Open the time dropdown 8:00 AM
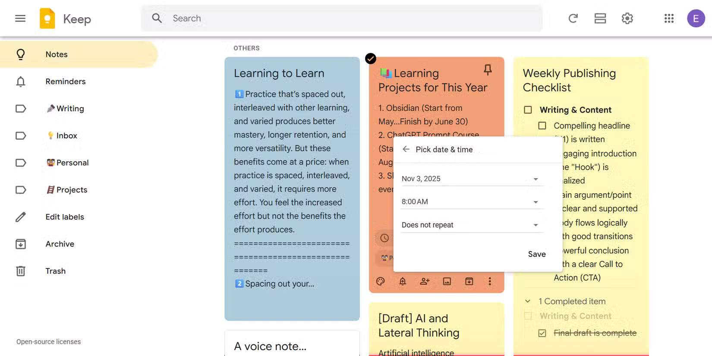 [471, 202]
